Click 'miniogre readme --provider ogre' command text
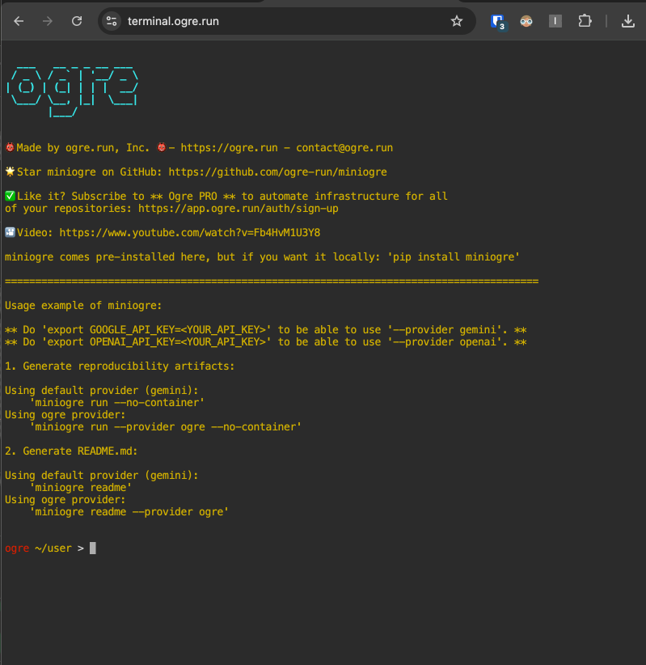The height and width of the screenshot is (665, 646). pos(129,512)
